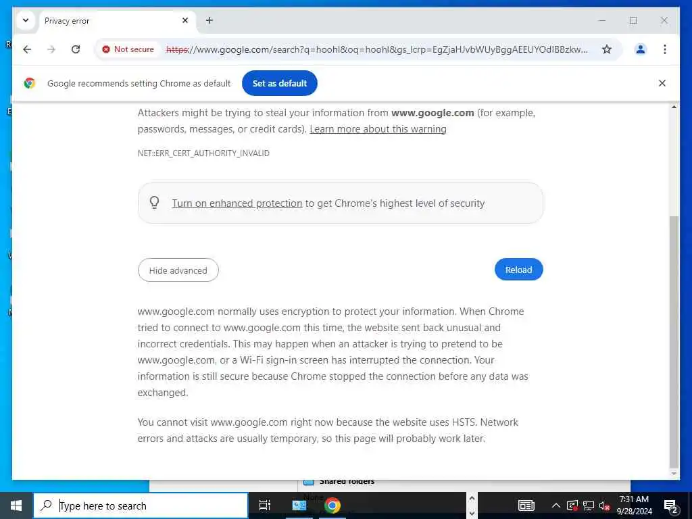Open Learn more about this warning link

coord(378,129)
